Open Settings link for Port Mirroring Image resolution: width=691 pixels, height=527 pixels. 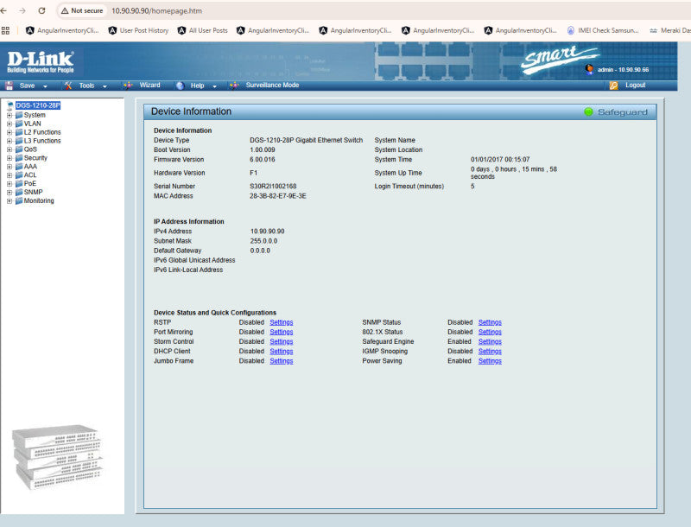(x=282, y=333)
